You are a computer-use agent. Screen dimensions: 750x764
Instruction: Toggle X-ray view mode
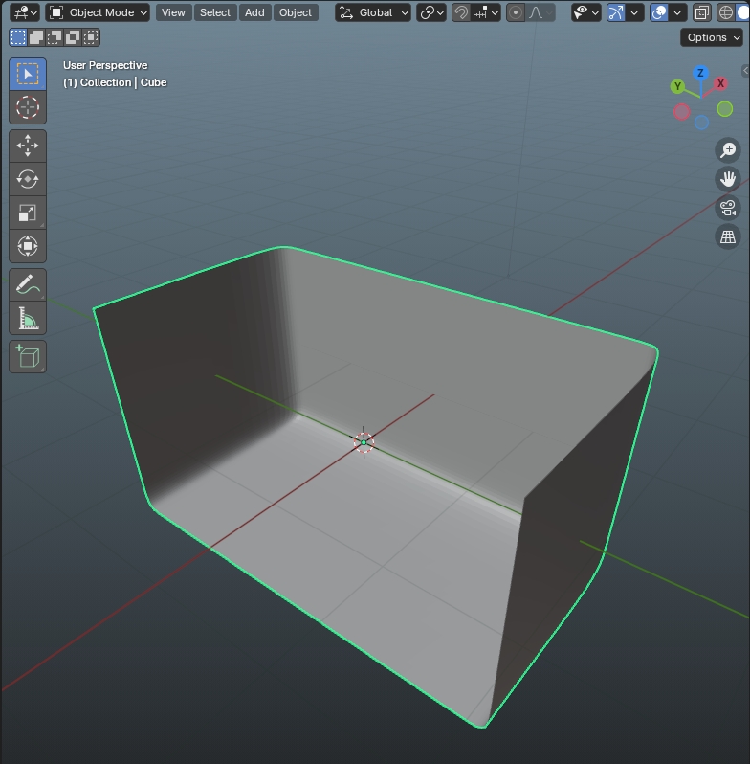(x=702, y=12)
